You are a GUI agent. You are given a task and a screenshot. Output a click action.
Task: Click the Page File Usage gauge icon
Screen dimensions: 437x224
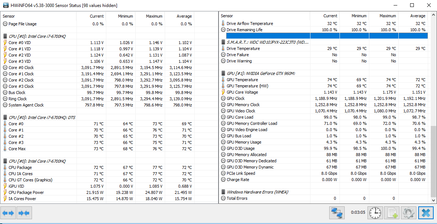[x=5, y=24]
